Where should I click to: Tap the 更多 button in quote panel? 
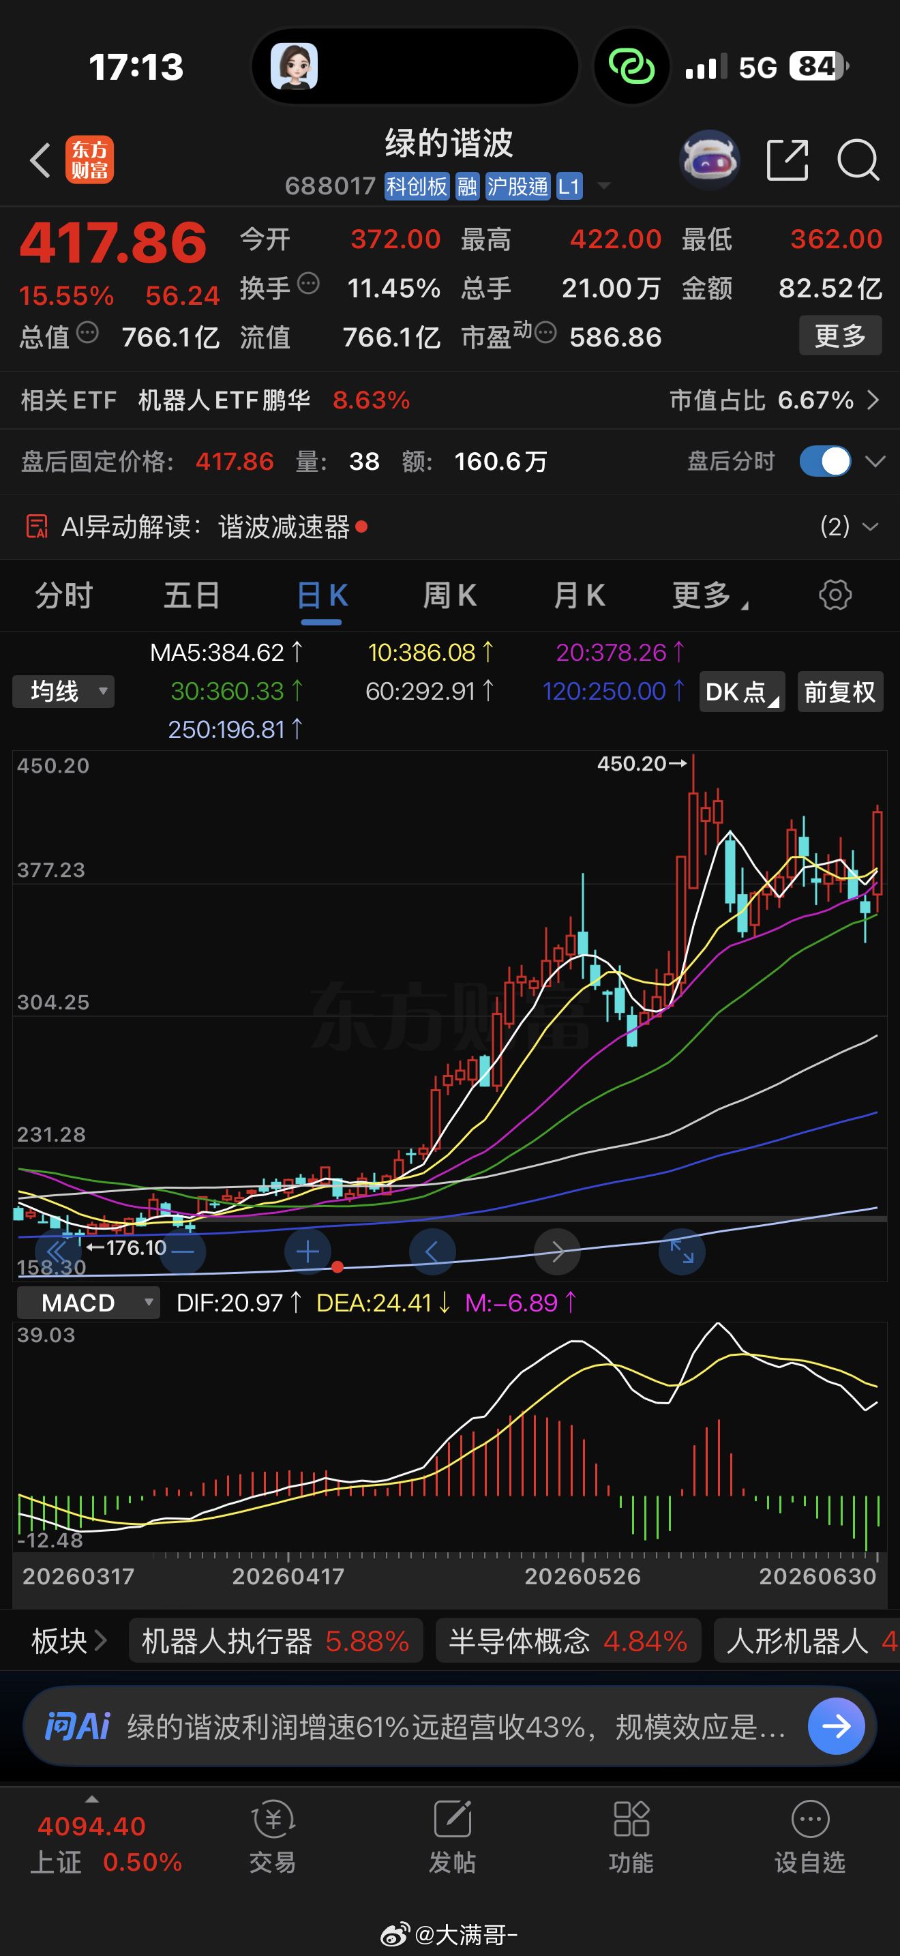[x=840, y=335]
